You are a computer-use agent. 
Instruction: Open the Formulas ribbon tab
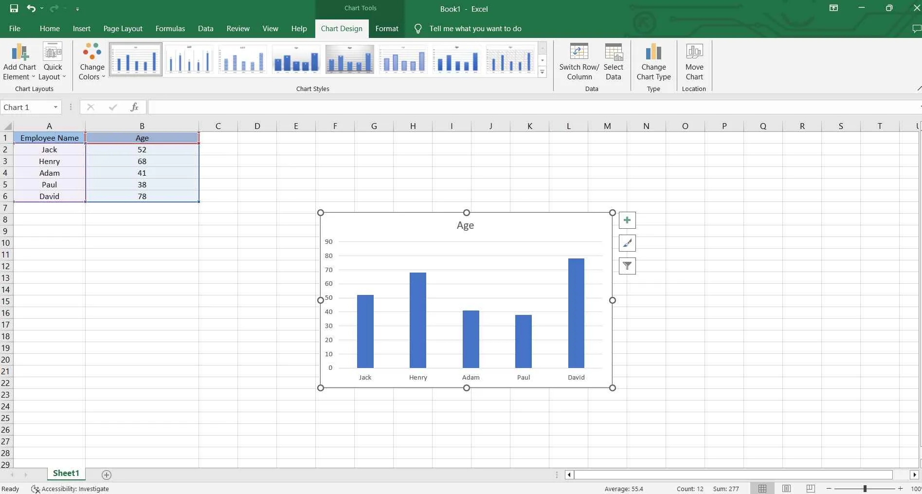[x=170, y=28]
